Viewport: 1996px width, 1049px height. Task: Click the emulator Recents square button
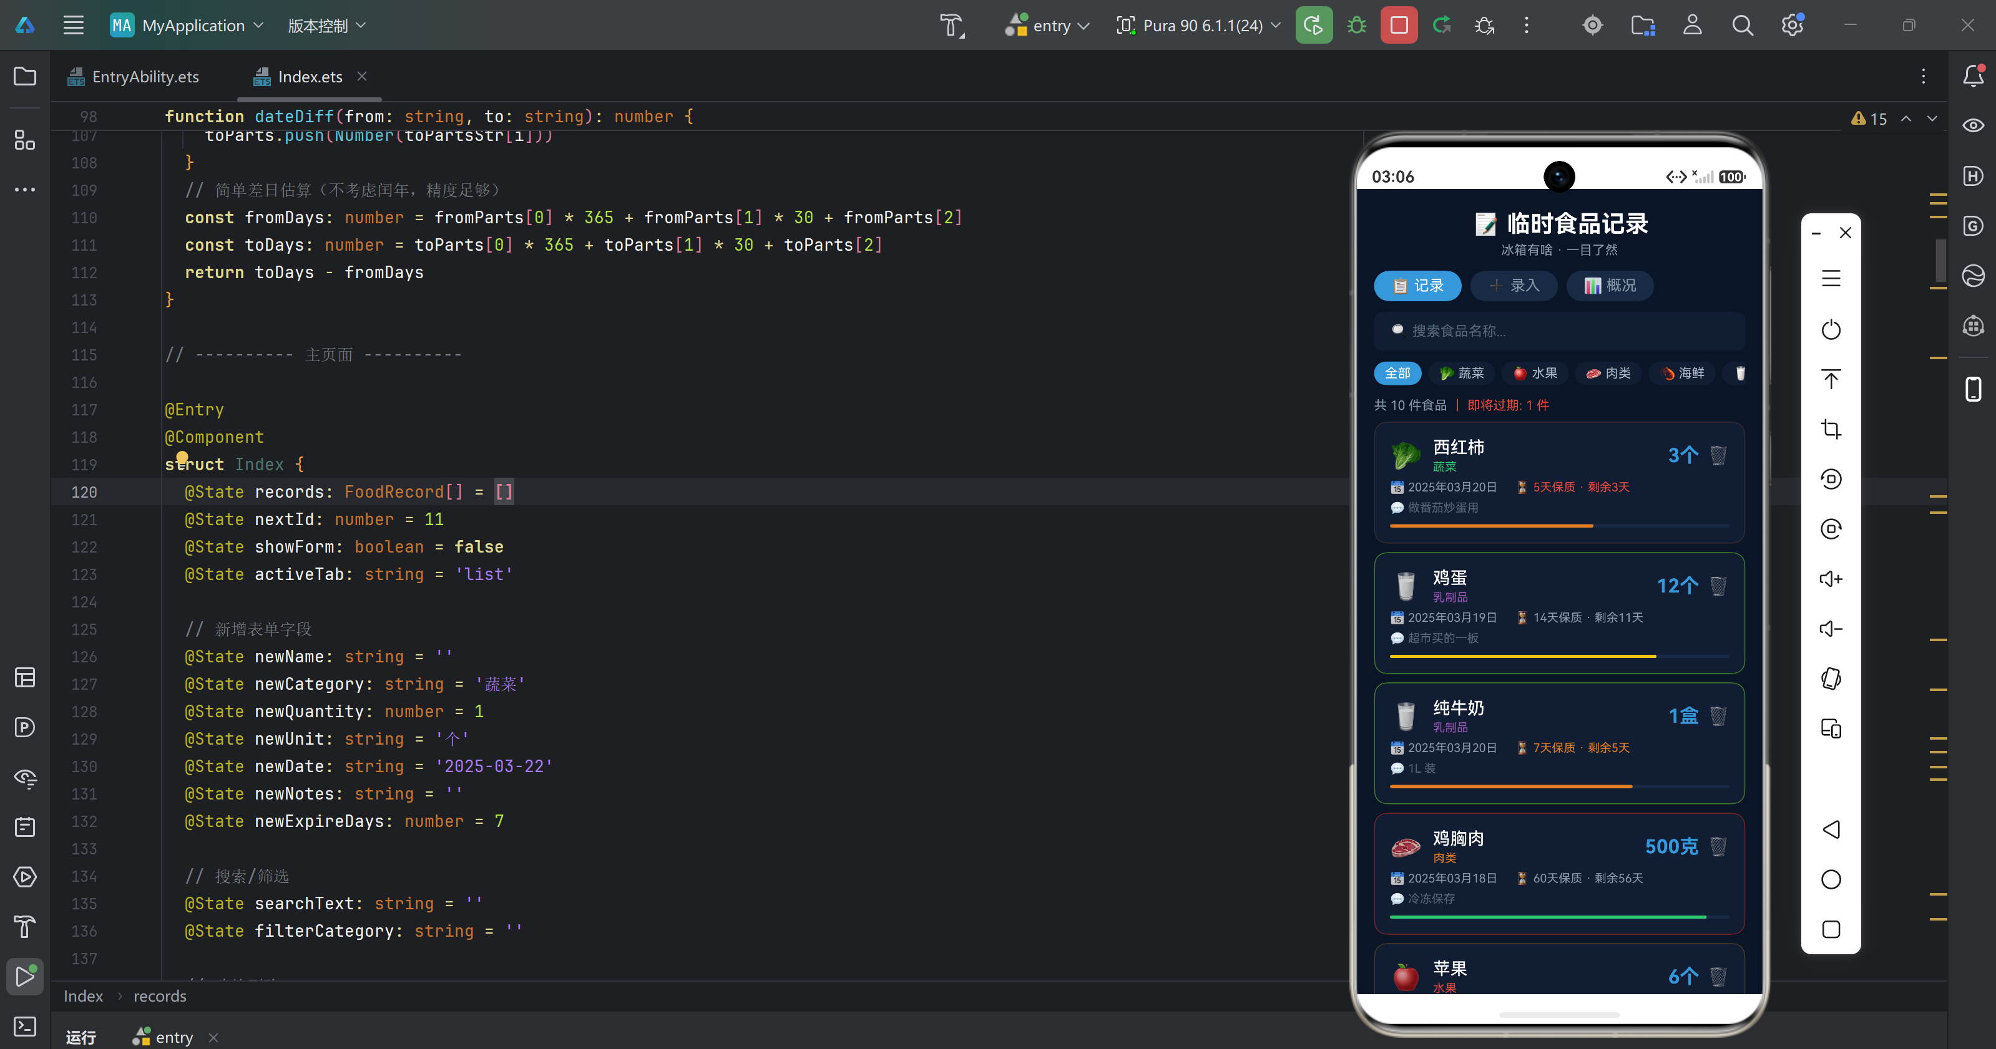coord(1830,929)
